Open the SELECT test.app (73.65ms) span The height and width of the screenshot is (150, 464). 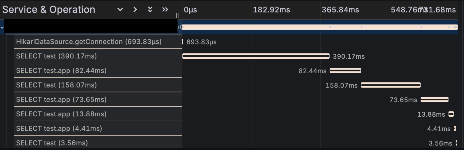pyautogui.click(x=61, y=100)
